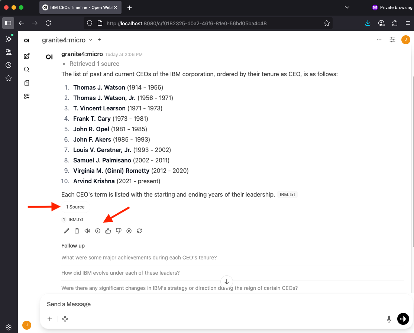
Task: Regenerate the response with the refresh icon
Action: coord(139,231)
